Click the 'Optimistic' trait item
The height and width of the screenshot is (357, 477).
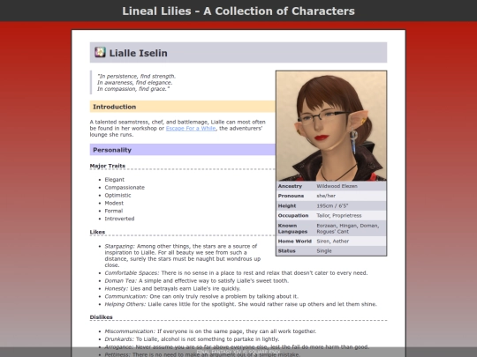click(117, 195)
